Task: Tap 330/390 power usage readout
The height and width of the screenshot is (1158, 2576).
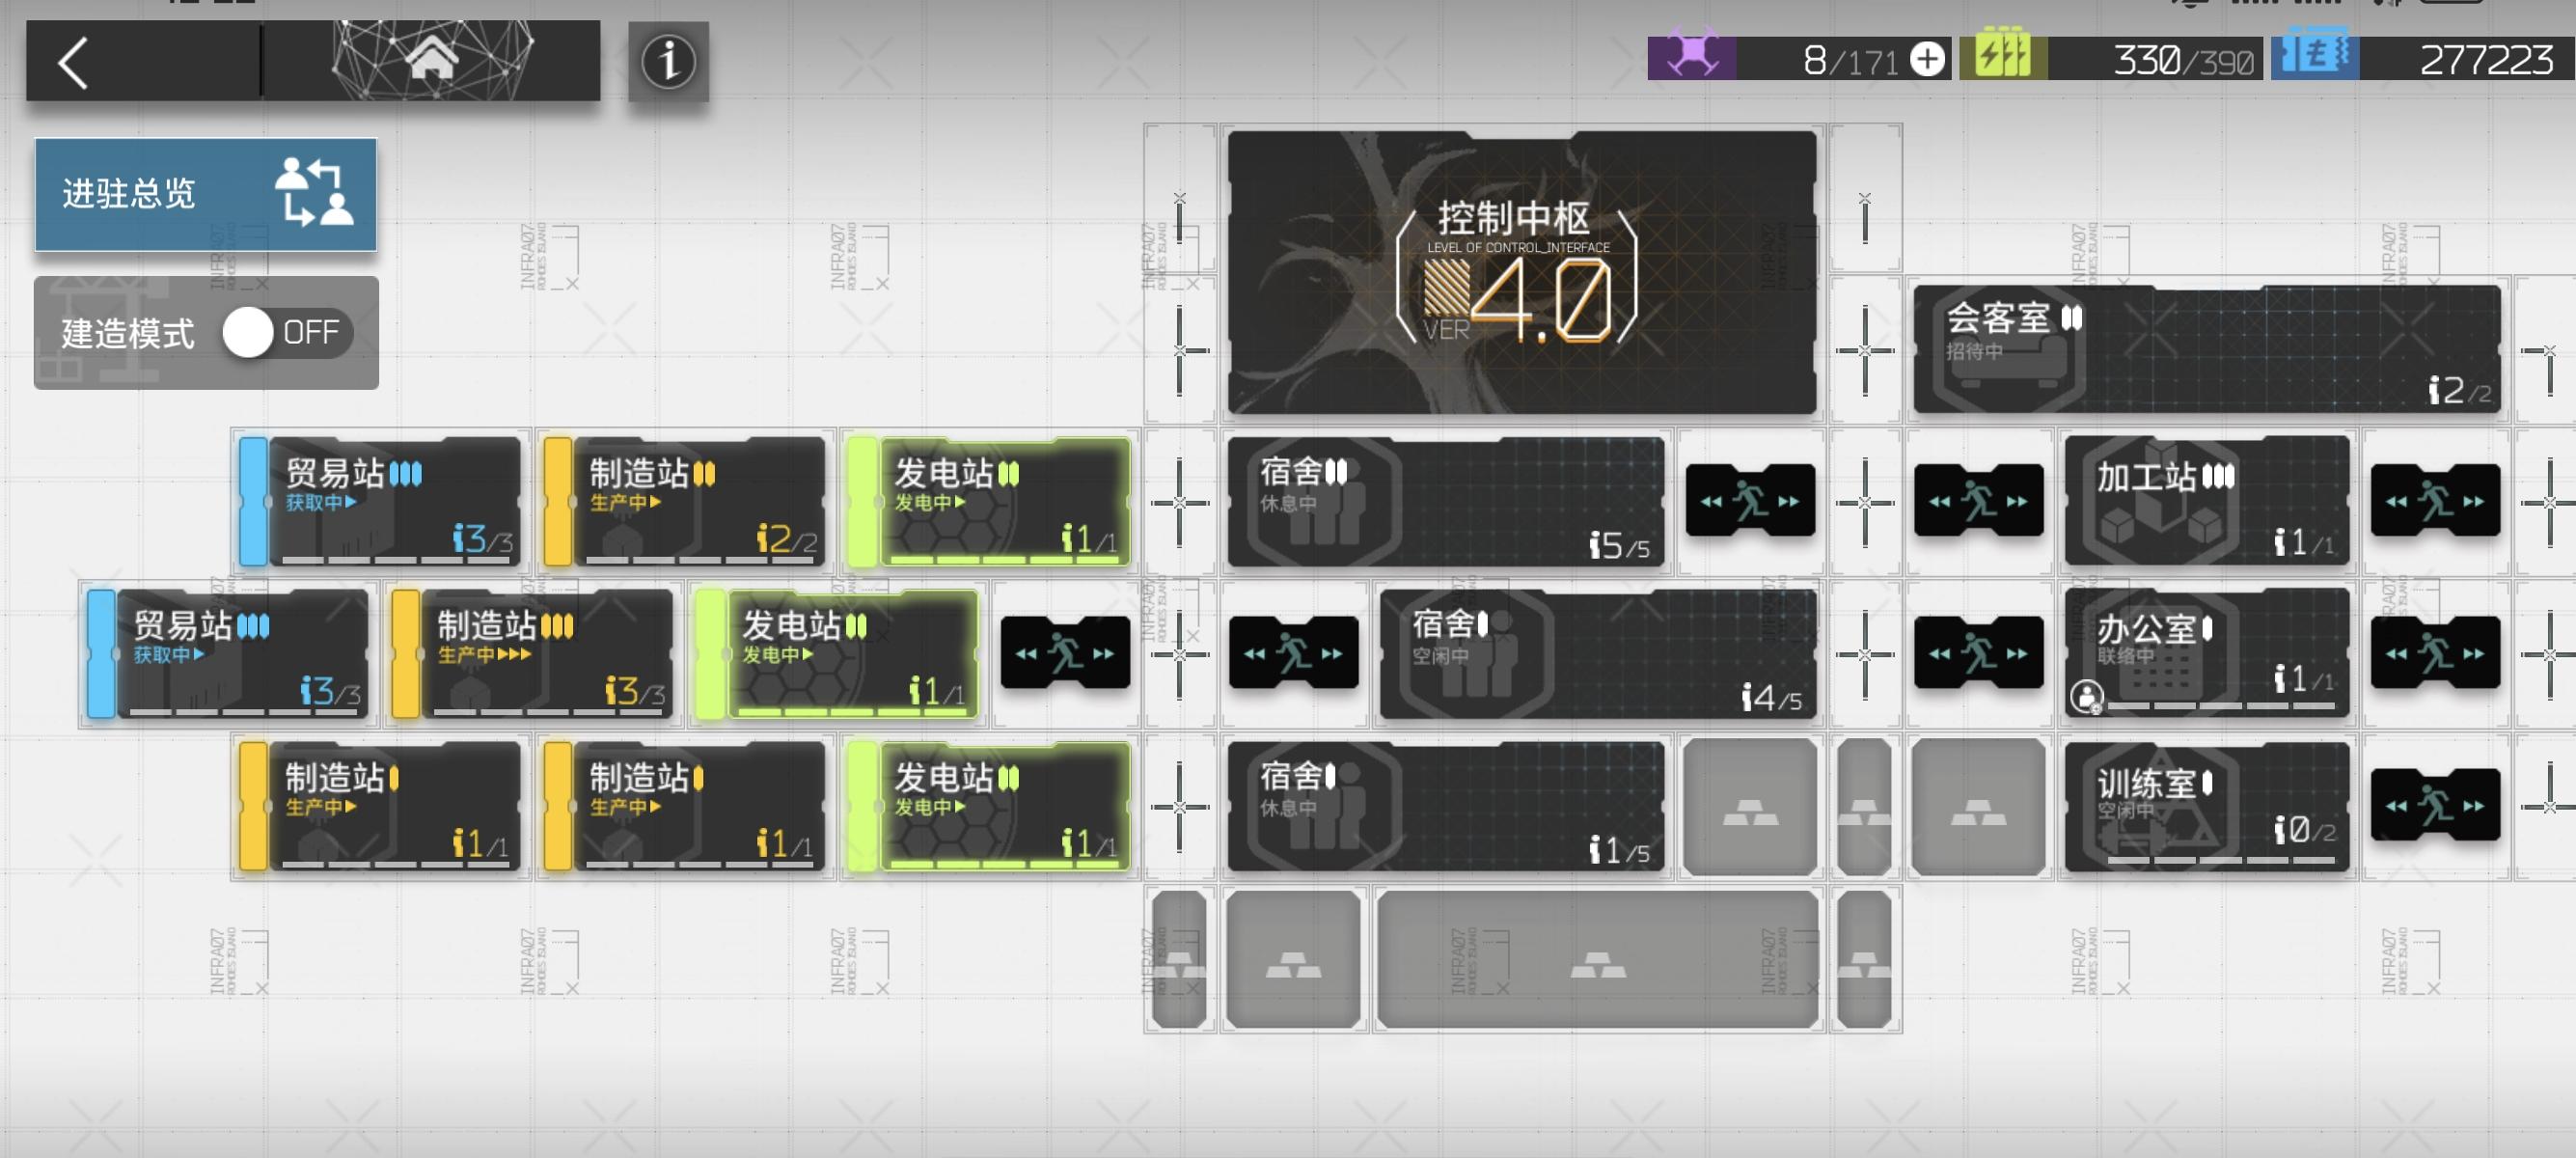Action: point(2183,61)
